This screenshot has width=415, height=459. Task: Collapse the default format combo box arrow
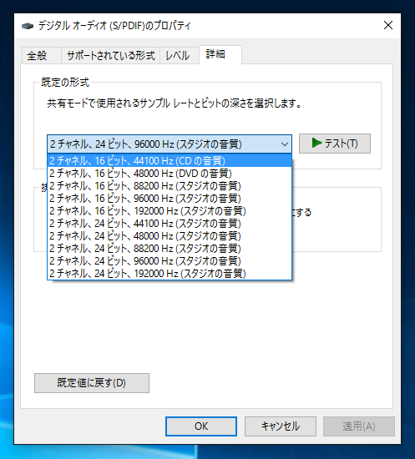click(285, 144)
